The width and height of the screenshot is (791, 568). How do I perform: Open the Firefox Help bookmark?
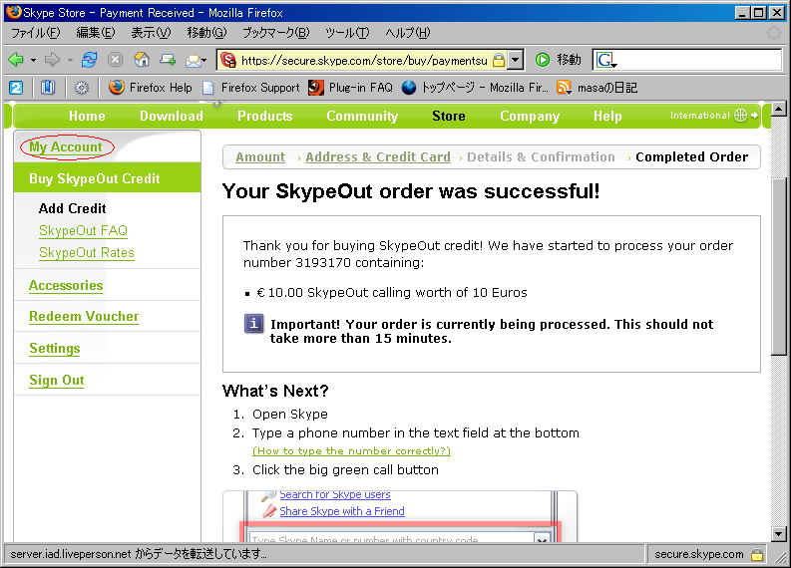pyautogui.click(x=150, y=88)
